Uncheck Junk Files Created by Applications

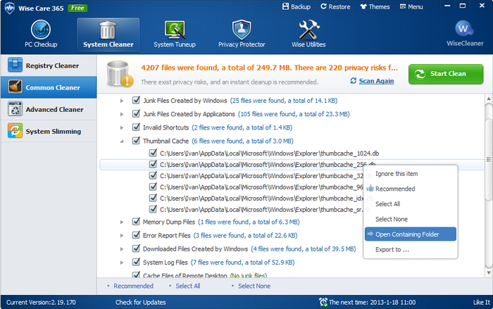(136, 113)
